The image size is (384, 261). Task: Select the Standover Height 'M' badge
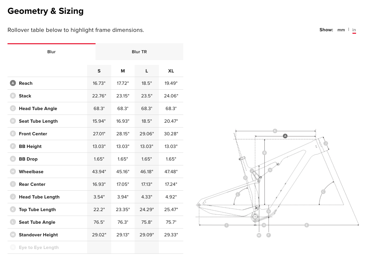[x=13, y=235]
